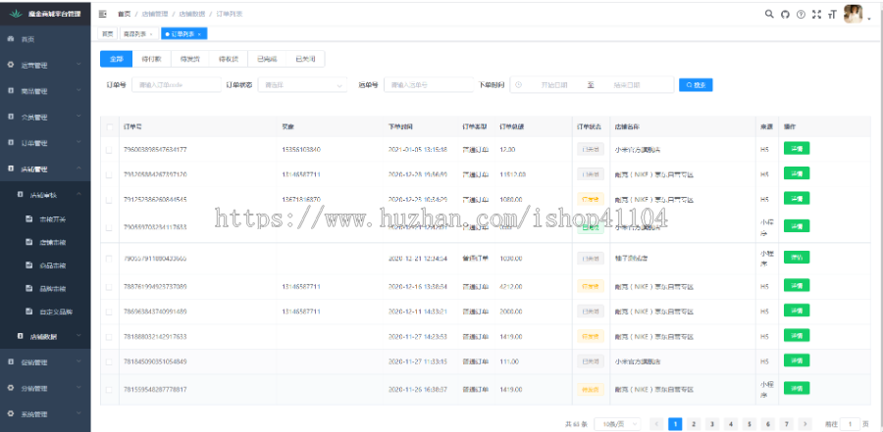This screenshot has height=432, width=883.
Task: Click the font size icon
Action: tap(832, 15)
